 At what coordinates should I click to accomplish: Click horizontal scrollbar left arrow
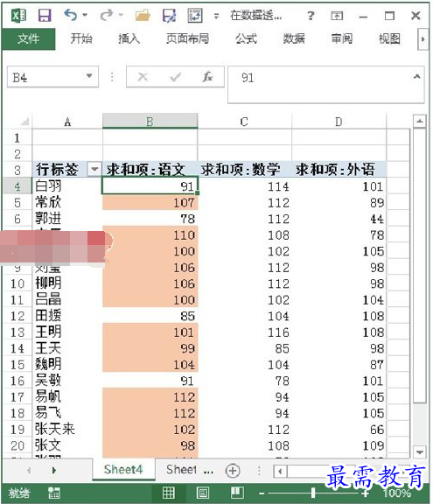(280, 472)
